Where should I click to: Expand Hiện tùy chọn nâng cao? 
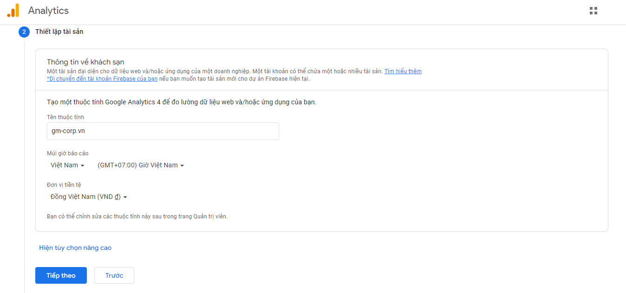75,248
